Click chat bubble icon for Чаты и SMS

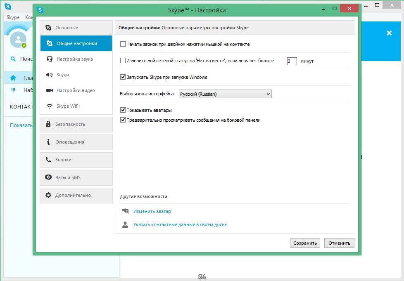pyautogui.click(x=48, y=177)
